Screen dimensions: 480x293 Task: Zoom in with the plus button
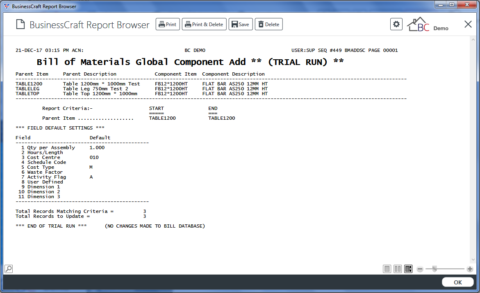click(470, 269)
